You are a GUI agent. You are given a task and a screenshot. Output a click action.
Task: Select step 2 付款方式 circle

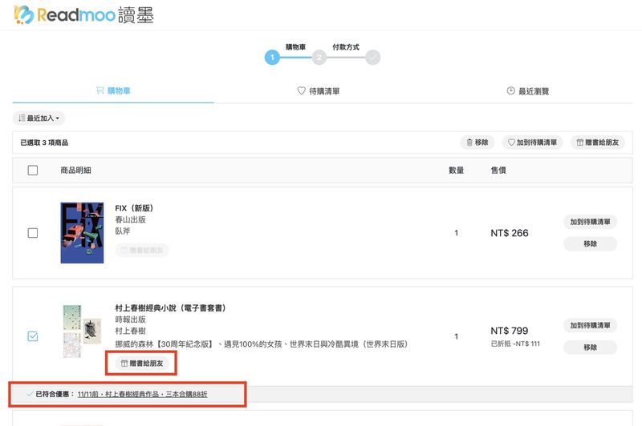(x=319, y=57)
